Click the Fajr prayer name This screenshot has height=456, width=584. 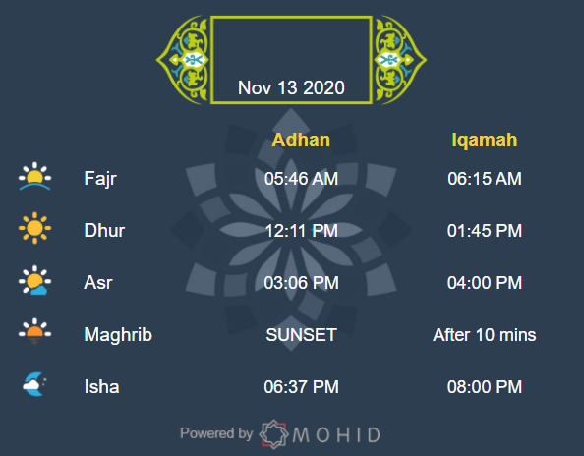pos(100,179)
